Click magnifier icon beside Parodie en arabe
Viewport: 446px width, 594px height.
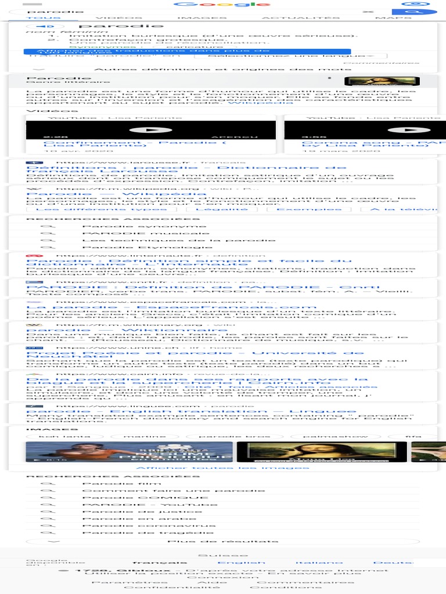coord(48,519)
